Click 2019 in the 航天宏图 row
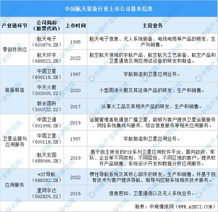The image size is (218, 212). click(75, 158)
